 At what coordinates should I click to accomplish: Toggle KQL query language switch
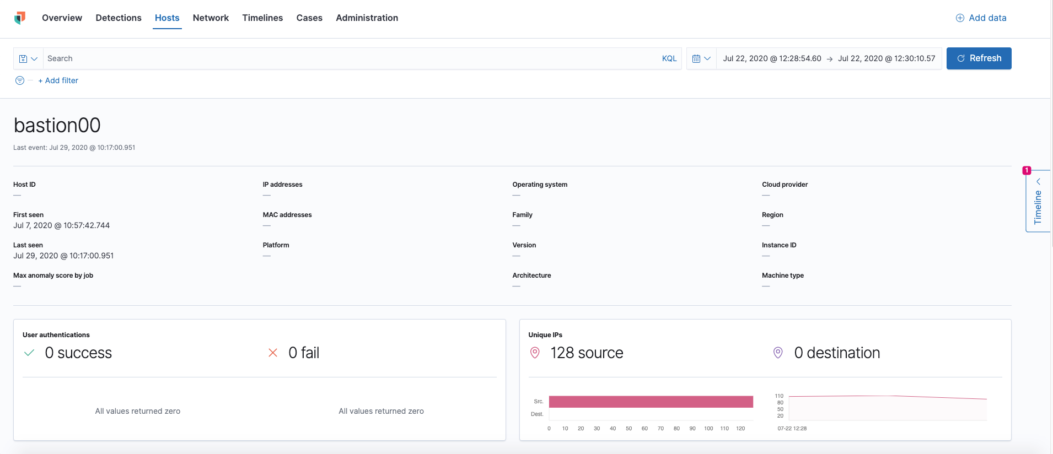click(x=669, y=59)
